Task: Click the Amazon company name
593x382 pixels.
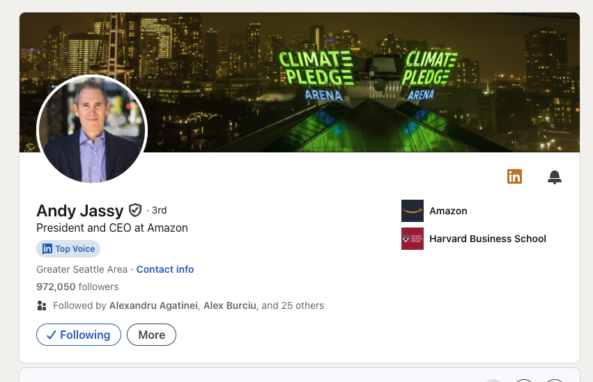Action: coord(448,211)
